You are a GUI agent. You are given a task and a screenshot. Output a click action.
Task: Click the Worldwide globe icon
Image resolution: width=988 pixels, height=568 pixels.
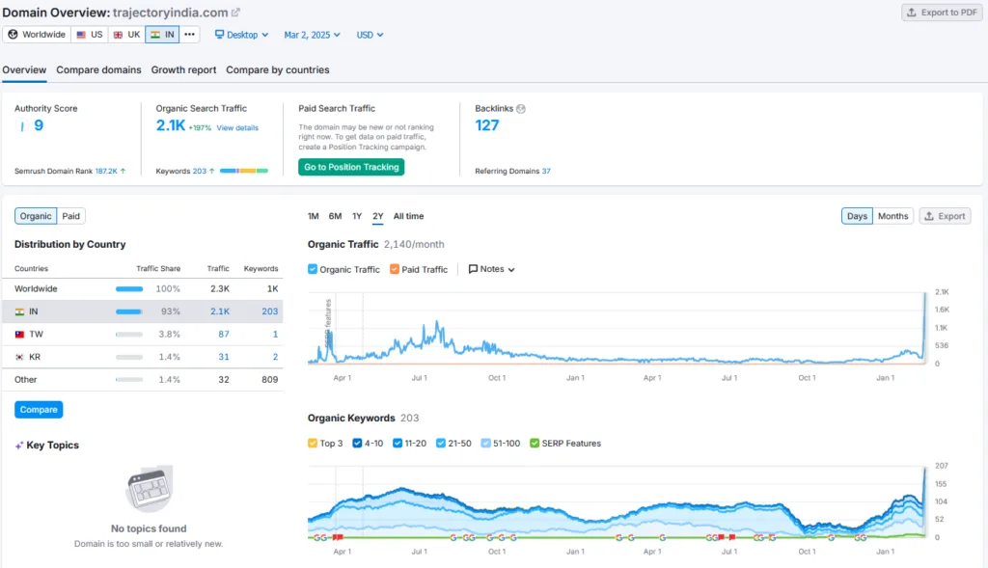coord(13,35)
